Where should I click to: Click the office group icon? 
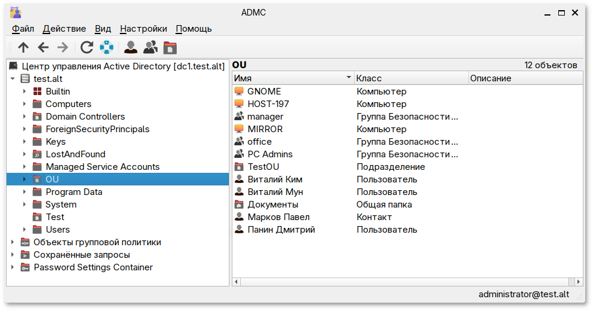point(239,142)
